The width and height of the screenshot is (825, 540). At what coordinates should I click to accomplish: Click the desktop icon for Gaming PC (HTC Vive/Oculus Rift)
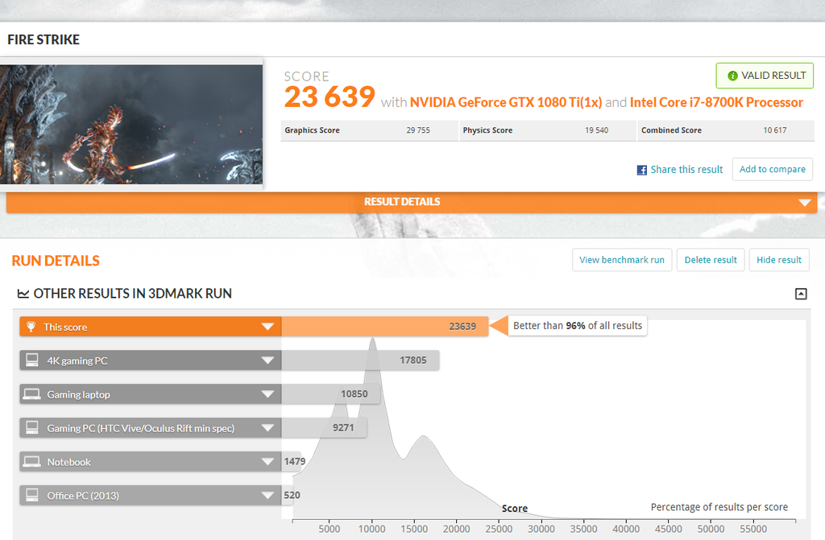pyautogui.click(x=32, y=427)
